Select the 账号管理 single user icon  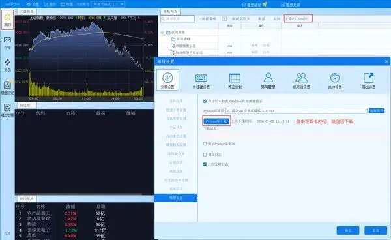point(268,81)
